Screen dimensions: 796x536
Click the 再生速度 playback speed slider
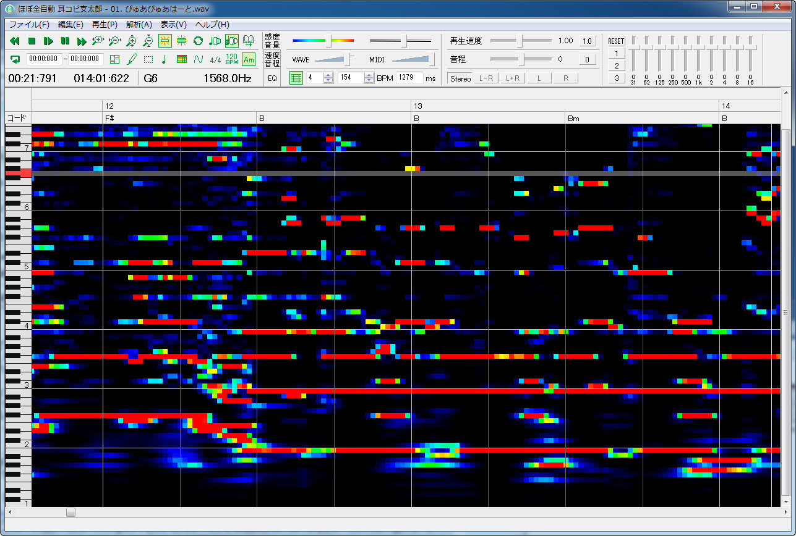click(x=521, y=41)
